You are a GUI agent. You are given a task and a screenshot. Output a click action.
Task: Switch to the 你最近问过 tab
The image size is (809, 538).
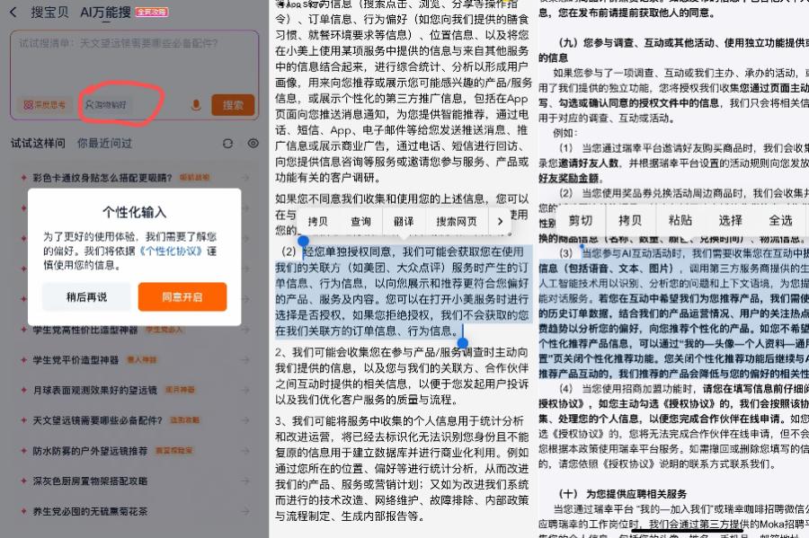click(104, 143)
